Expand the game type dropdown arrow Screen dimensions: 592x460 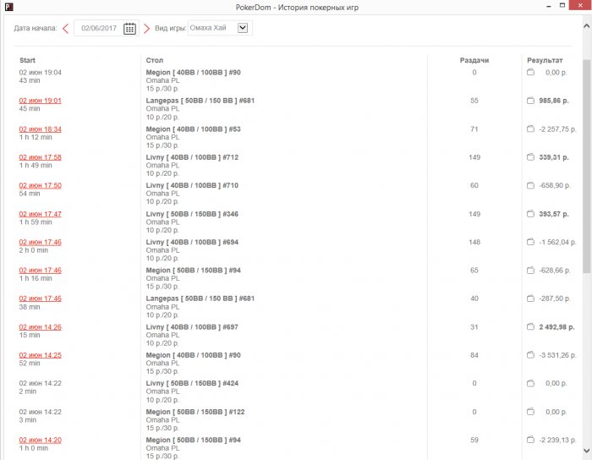[x=243, y=28]
